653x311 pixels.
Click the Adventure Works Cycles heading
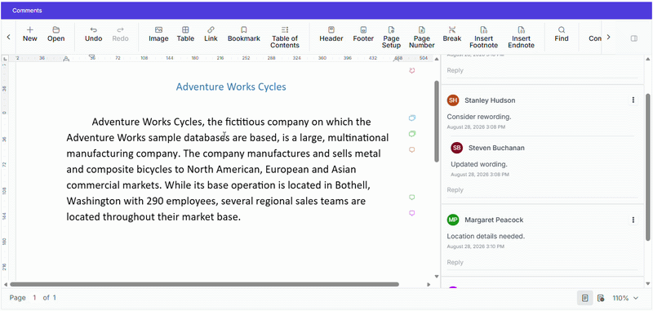pyautogui.click(x=231, y=87)
